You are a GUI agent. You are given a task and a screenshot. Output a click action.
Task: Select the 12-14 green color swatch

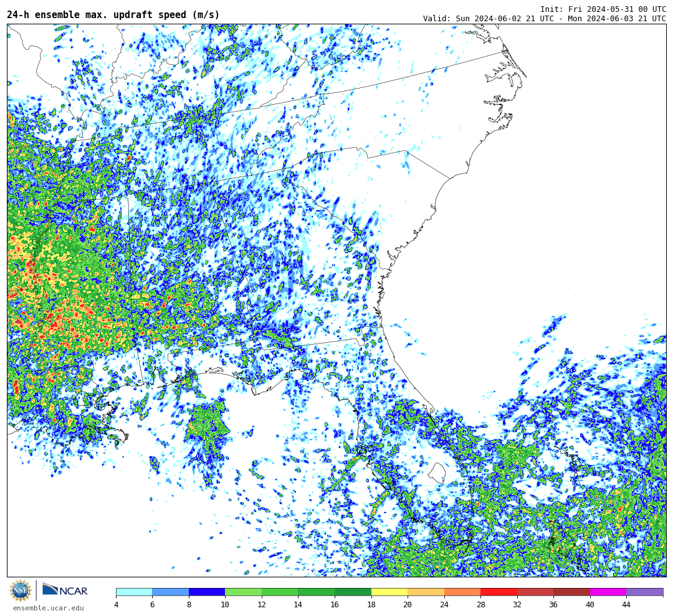(280, 592)
